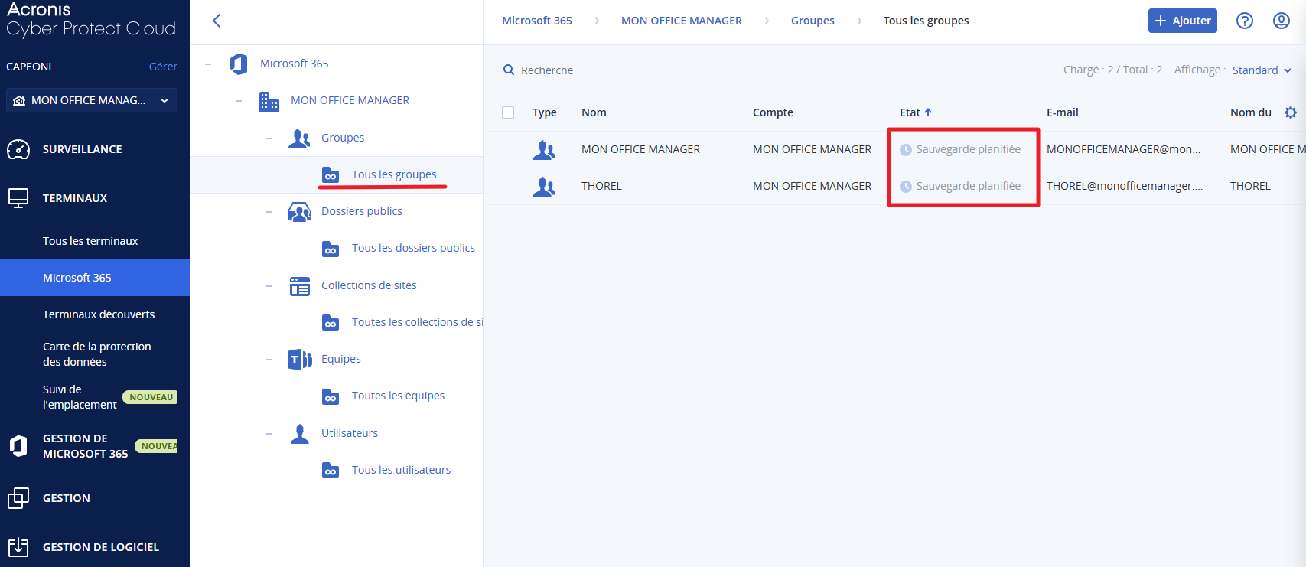Click clock icon in THOREL row status

[x=906, y=187]
